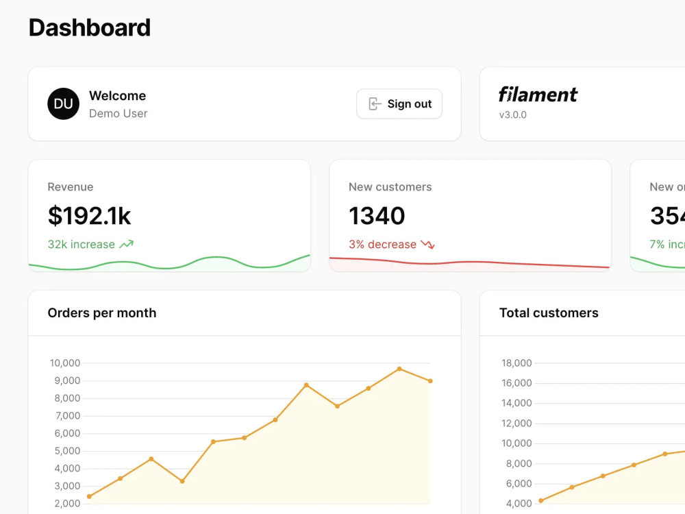This screenshot has height=514, width=685.
Task: Click the Demo User name
Action: 119,114
